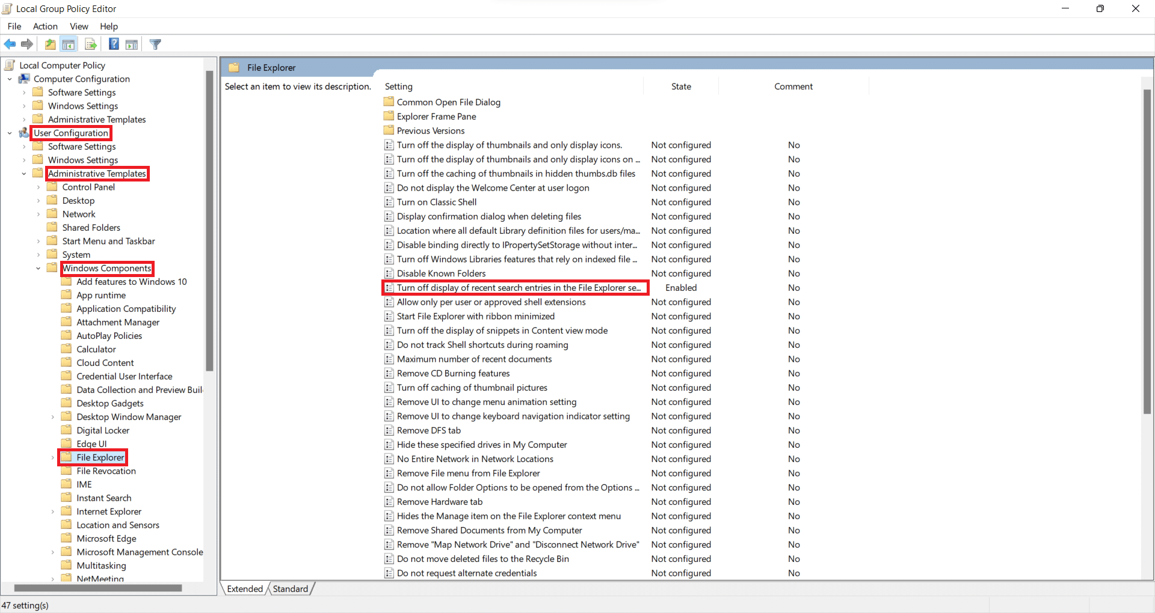This screenshot has width=1155, height=613.
Task: Select 'Display confirmation dialog when deleting files'
Action: [x=489, y=216]
